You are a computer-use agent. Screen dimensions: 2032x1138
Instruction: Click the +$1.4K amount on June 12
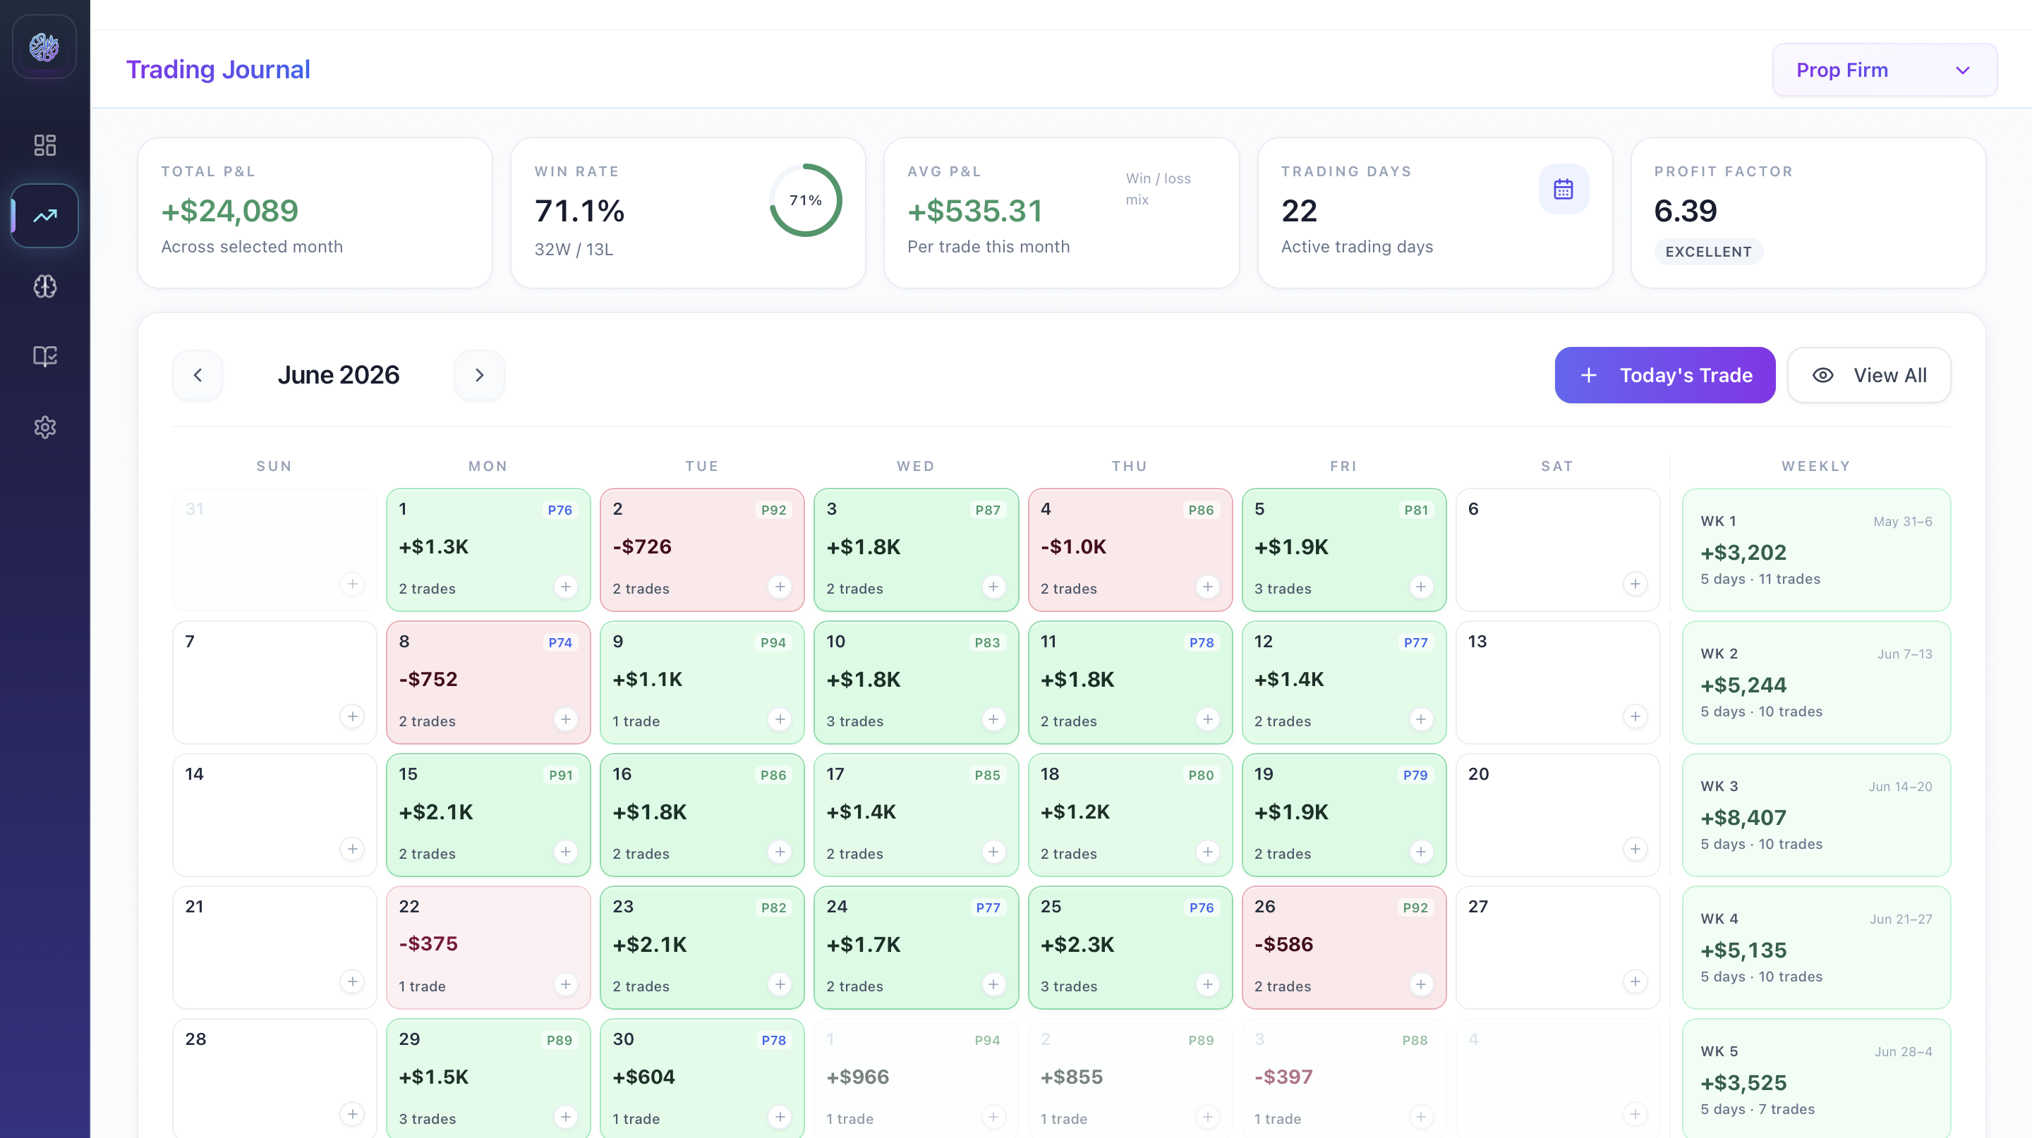click(1289, 678)
